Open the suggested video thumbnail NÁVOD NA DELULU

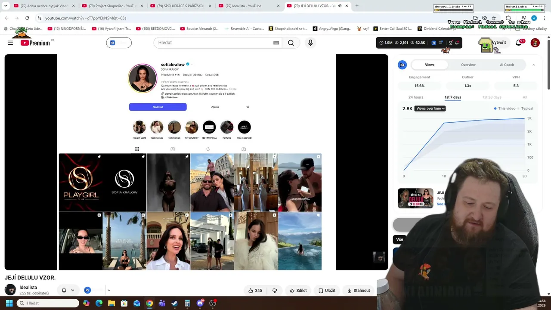(x=415, y=198)
